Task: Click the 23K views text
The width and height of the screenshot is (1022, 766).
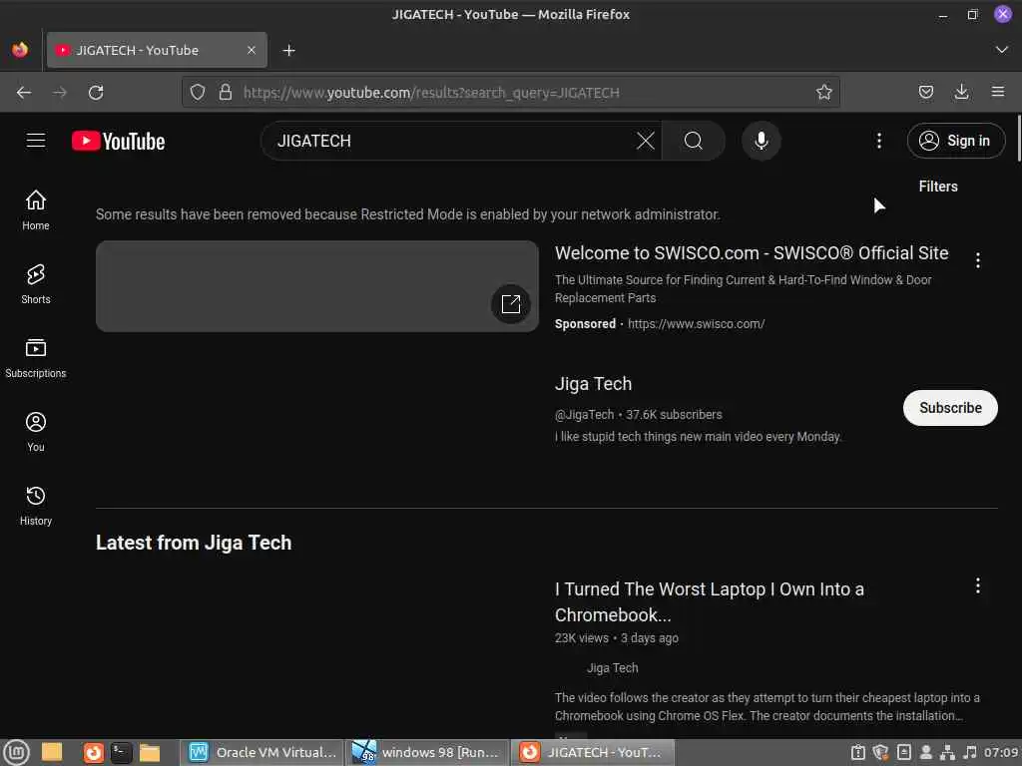Action: pos(582,638)
